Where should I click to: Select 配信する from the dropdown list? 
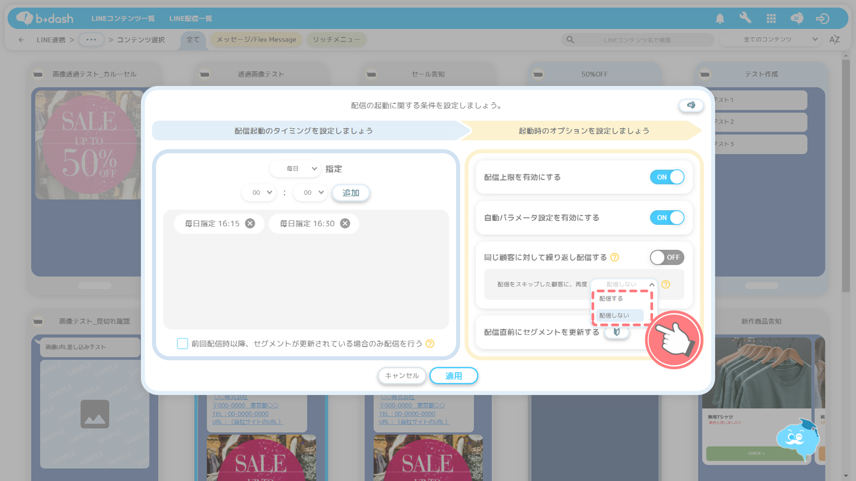coord(620,299)
